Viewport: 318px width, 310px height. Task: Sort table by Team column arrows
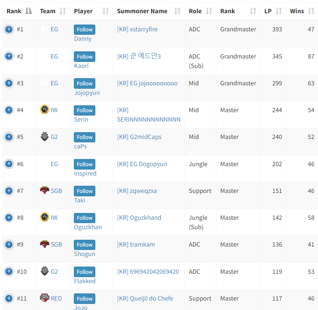tap(63, 11)
